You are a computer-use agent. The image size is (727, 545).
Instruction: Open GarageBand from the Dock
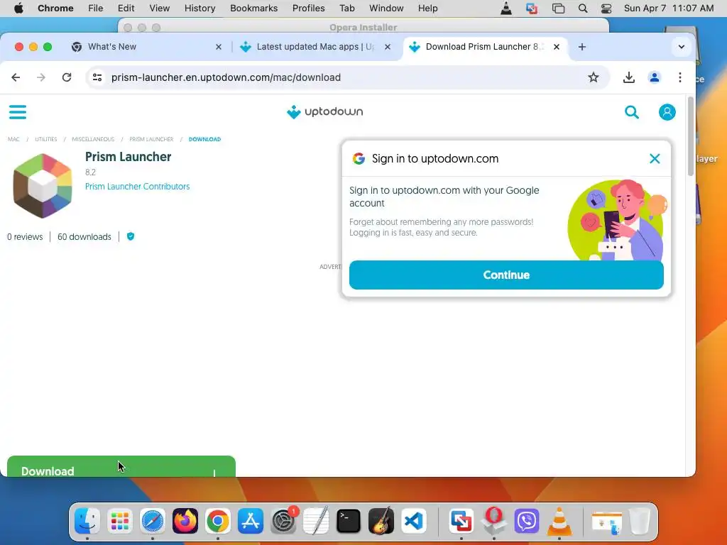point(381,522)
